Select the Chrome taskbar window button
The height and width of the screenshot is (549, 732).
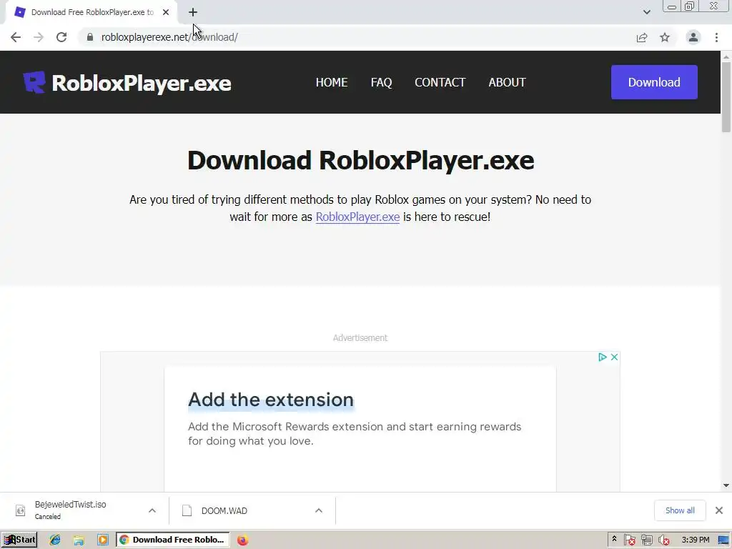coord(173,540)
